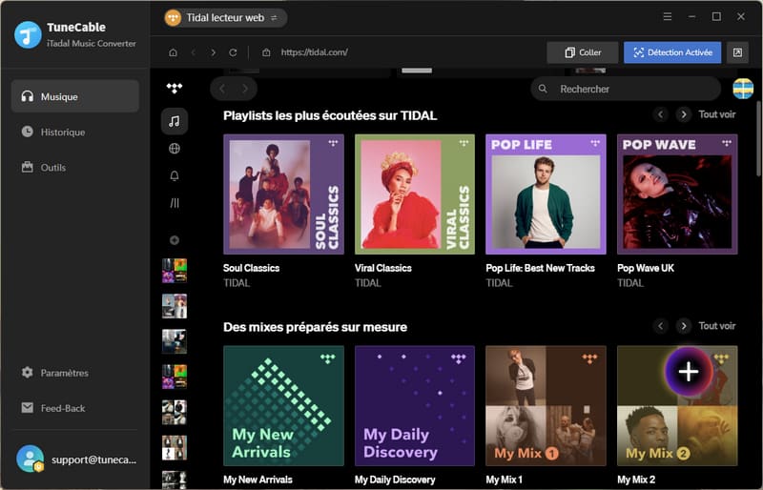The width and height of the screenshot is (763, 490).
Task: Open the Pop Wave UK playlist cover
Action: coord(677,194)
